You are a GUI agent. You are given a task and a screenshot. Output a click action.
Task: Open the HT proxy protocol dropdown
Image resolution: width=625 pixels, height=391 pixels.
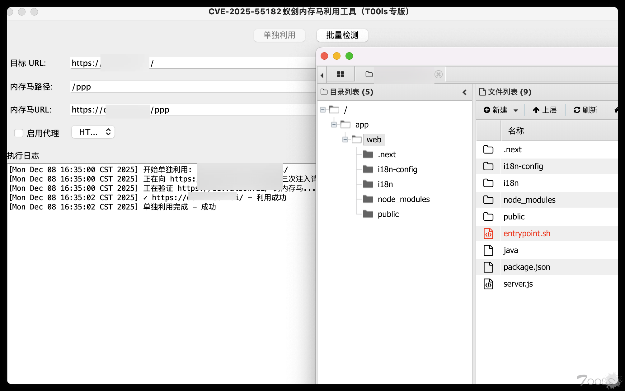[x=92, y=132]
